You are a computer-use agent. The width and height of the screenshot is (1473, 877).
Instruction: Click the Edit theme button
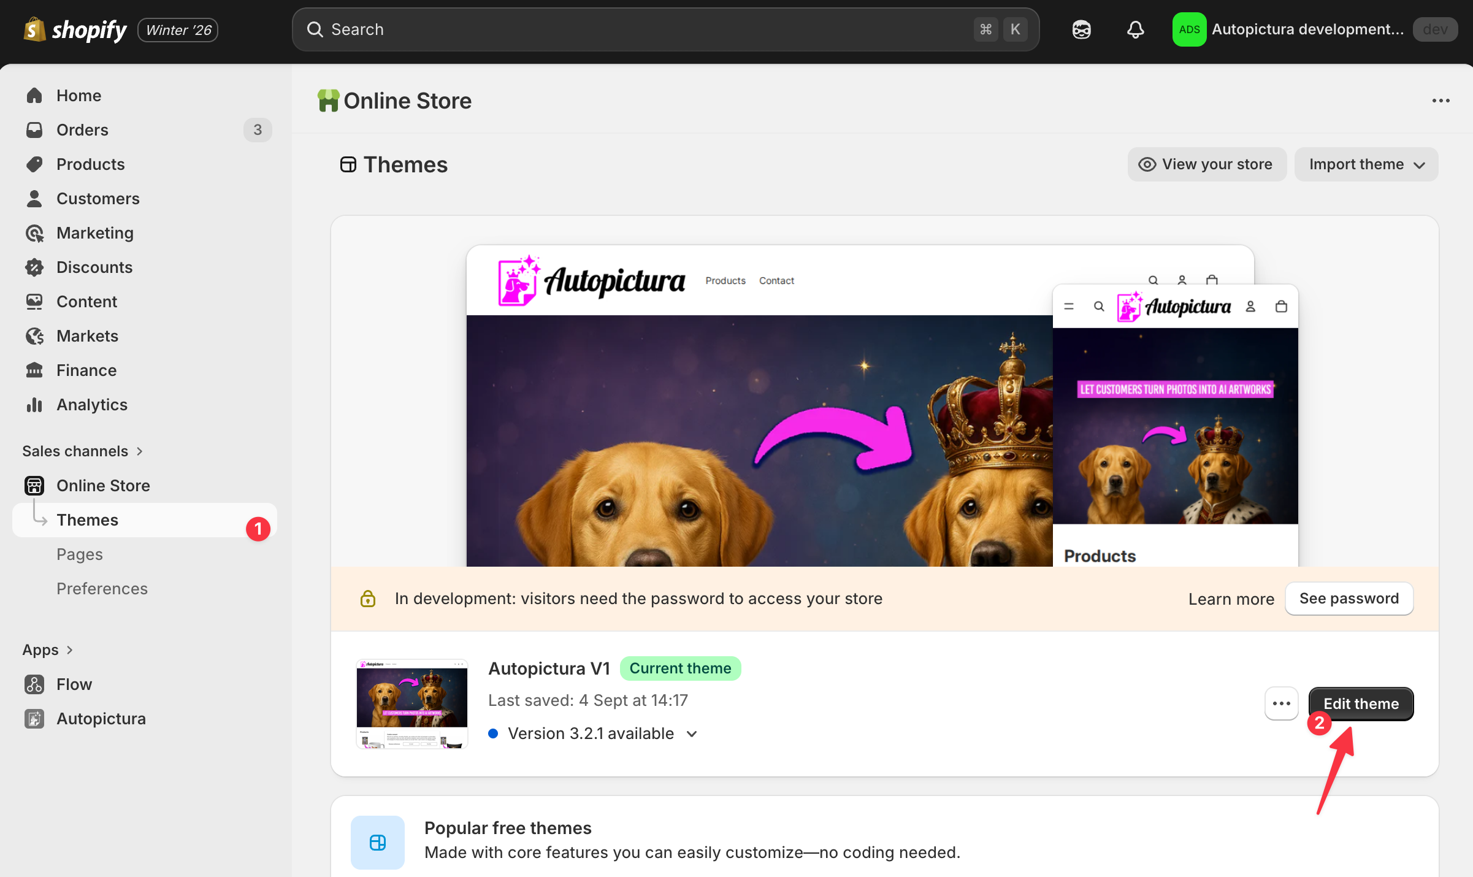1361,703
